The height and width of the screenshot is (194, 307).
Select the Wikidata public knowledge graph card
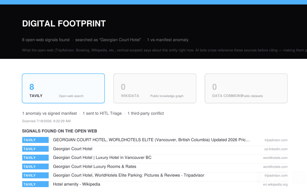155,88
